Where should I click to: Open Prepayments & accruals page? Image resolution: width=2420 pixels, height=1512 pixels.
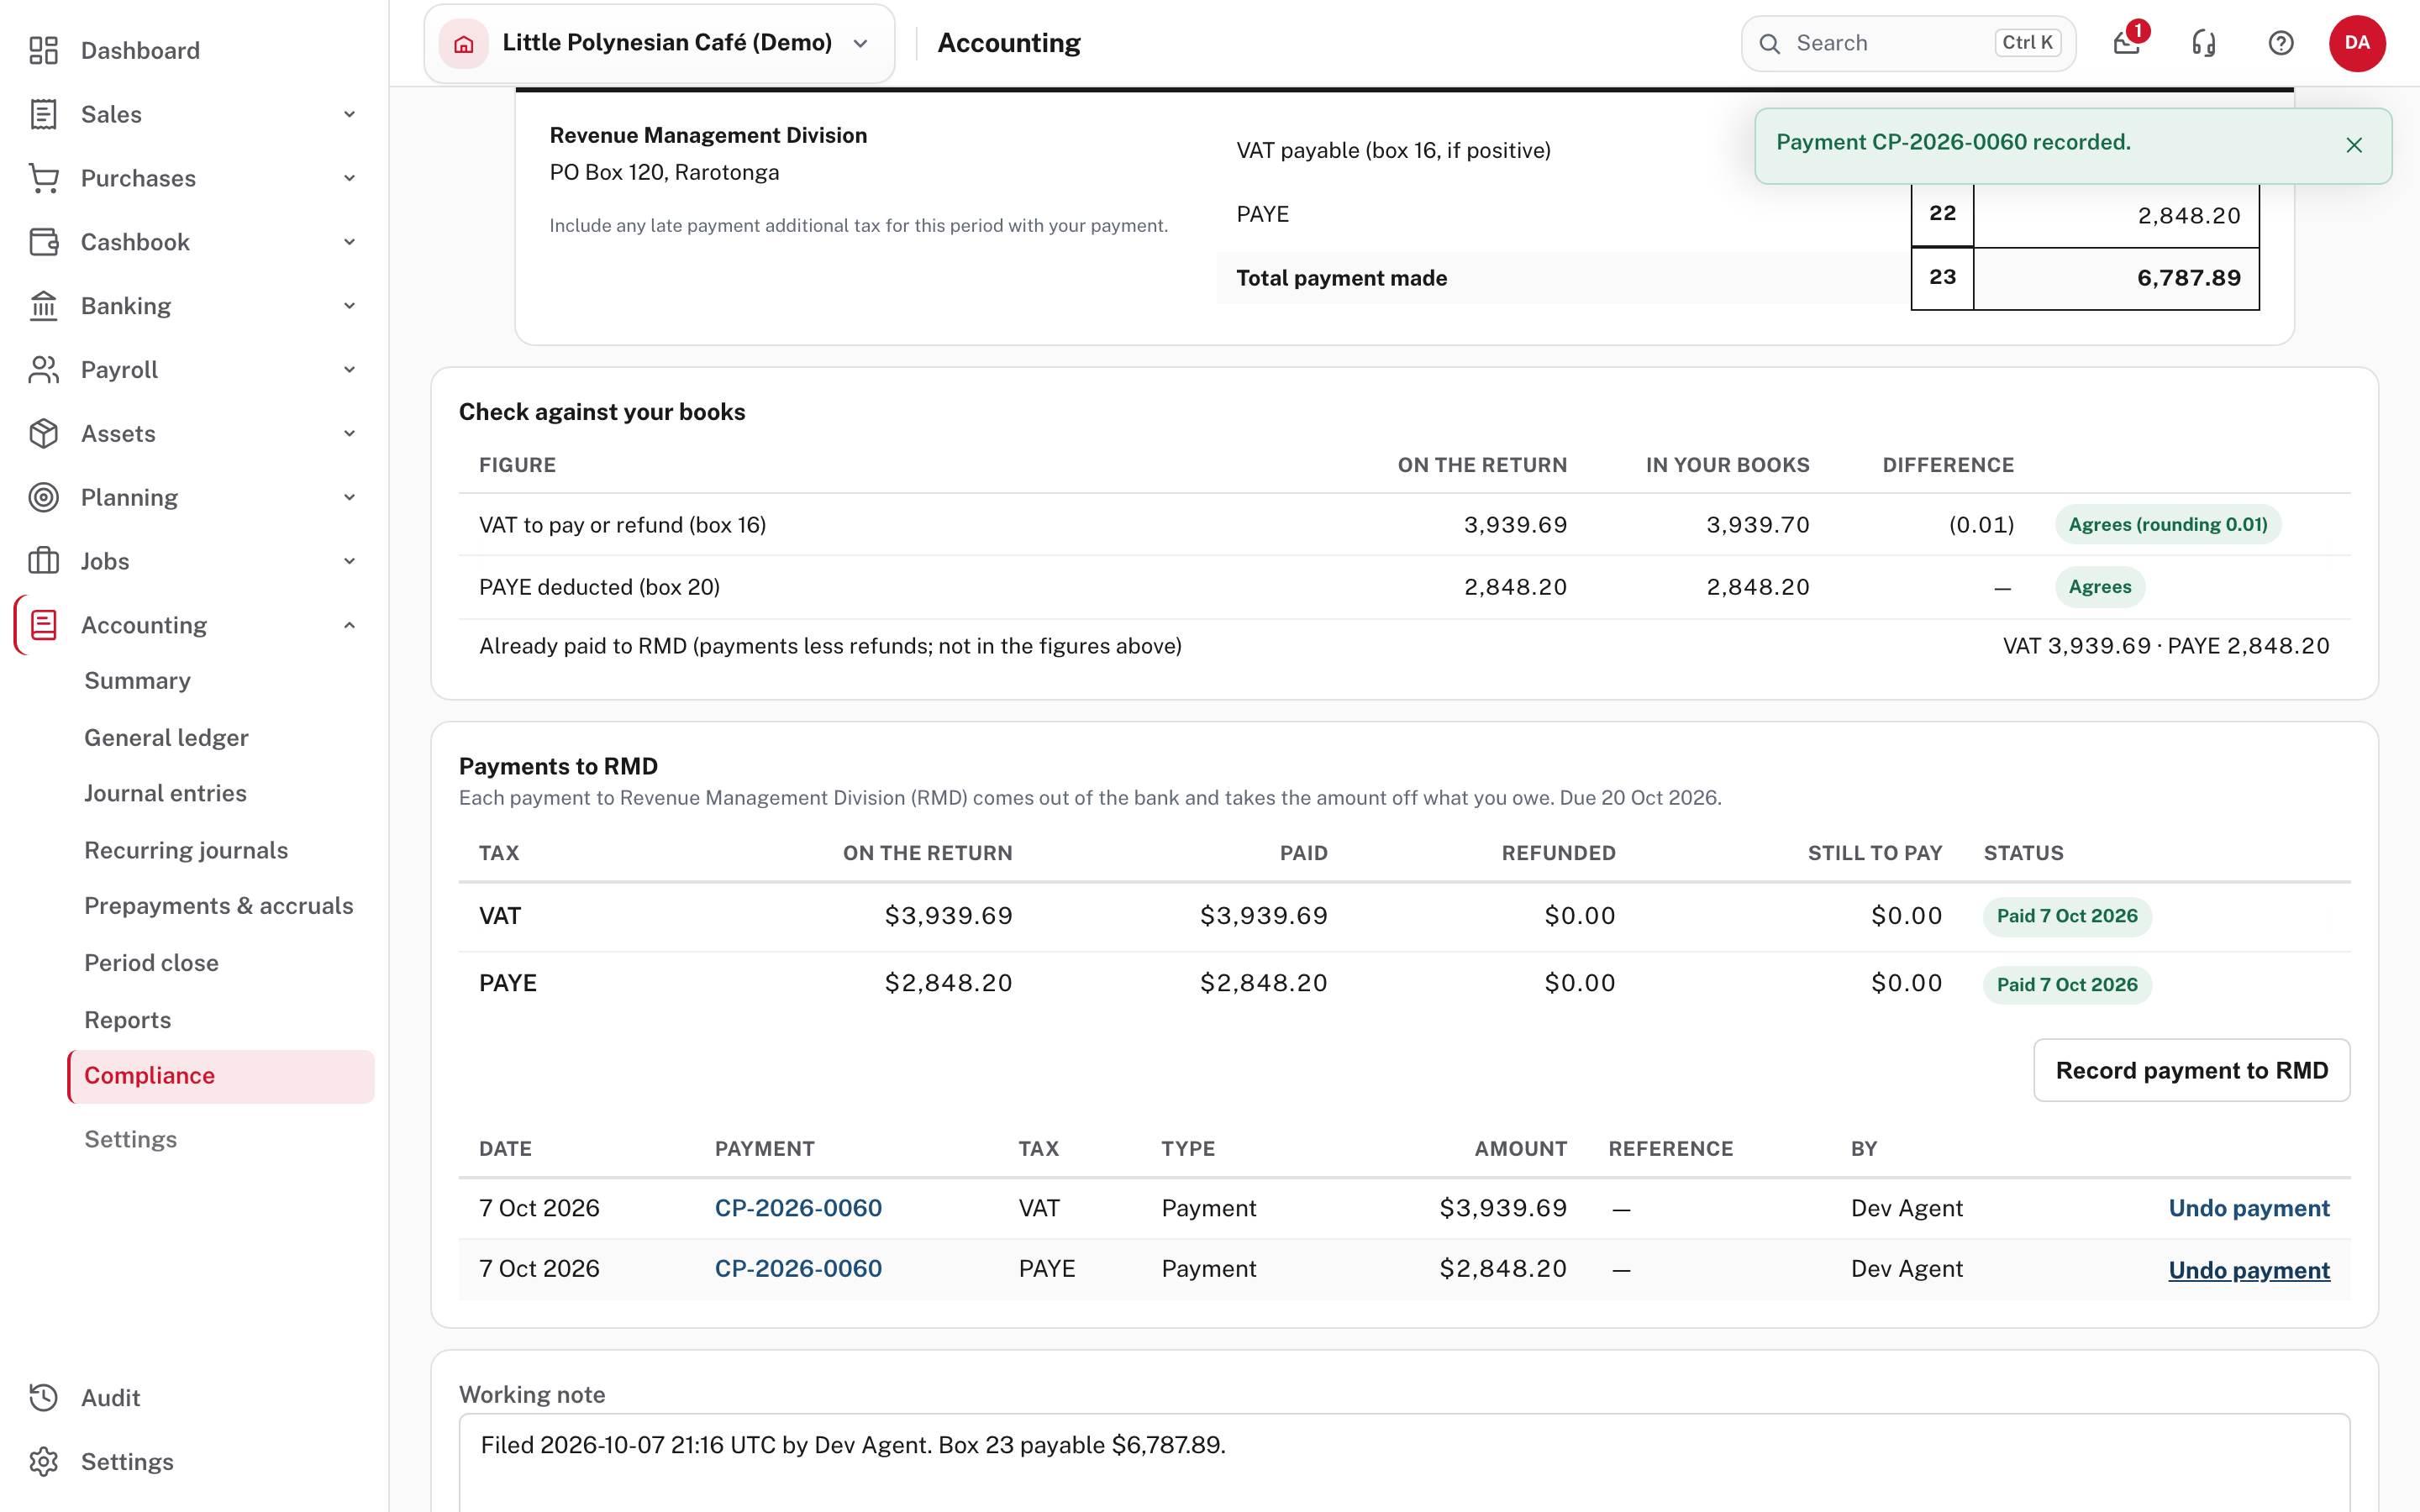pyautogui.click(x=218, y=906)
